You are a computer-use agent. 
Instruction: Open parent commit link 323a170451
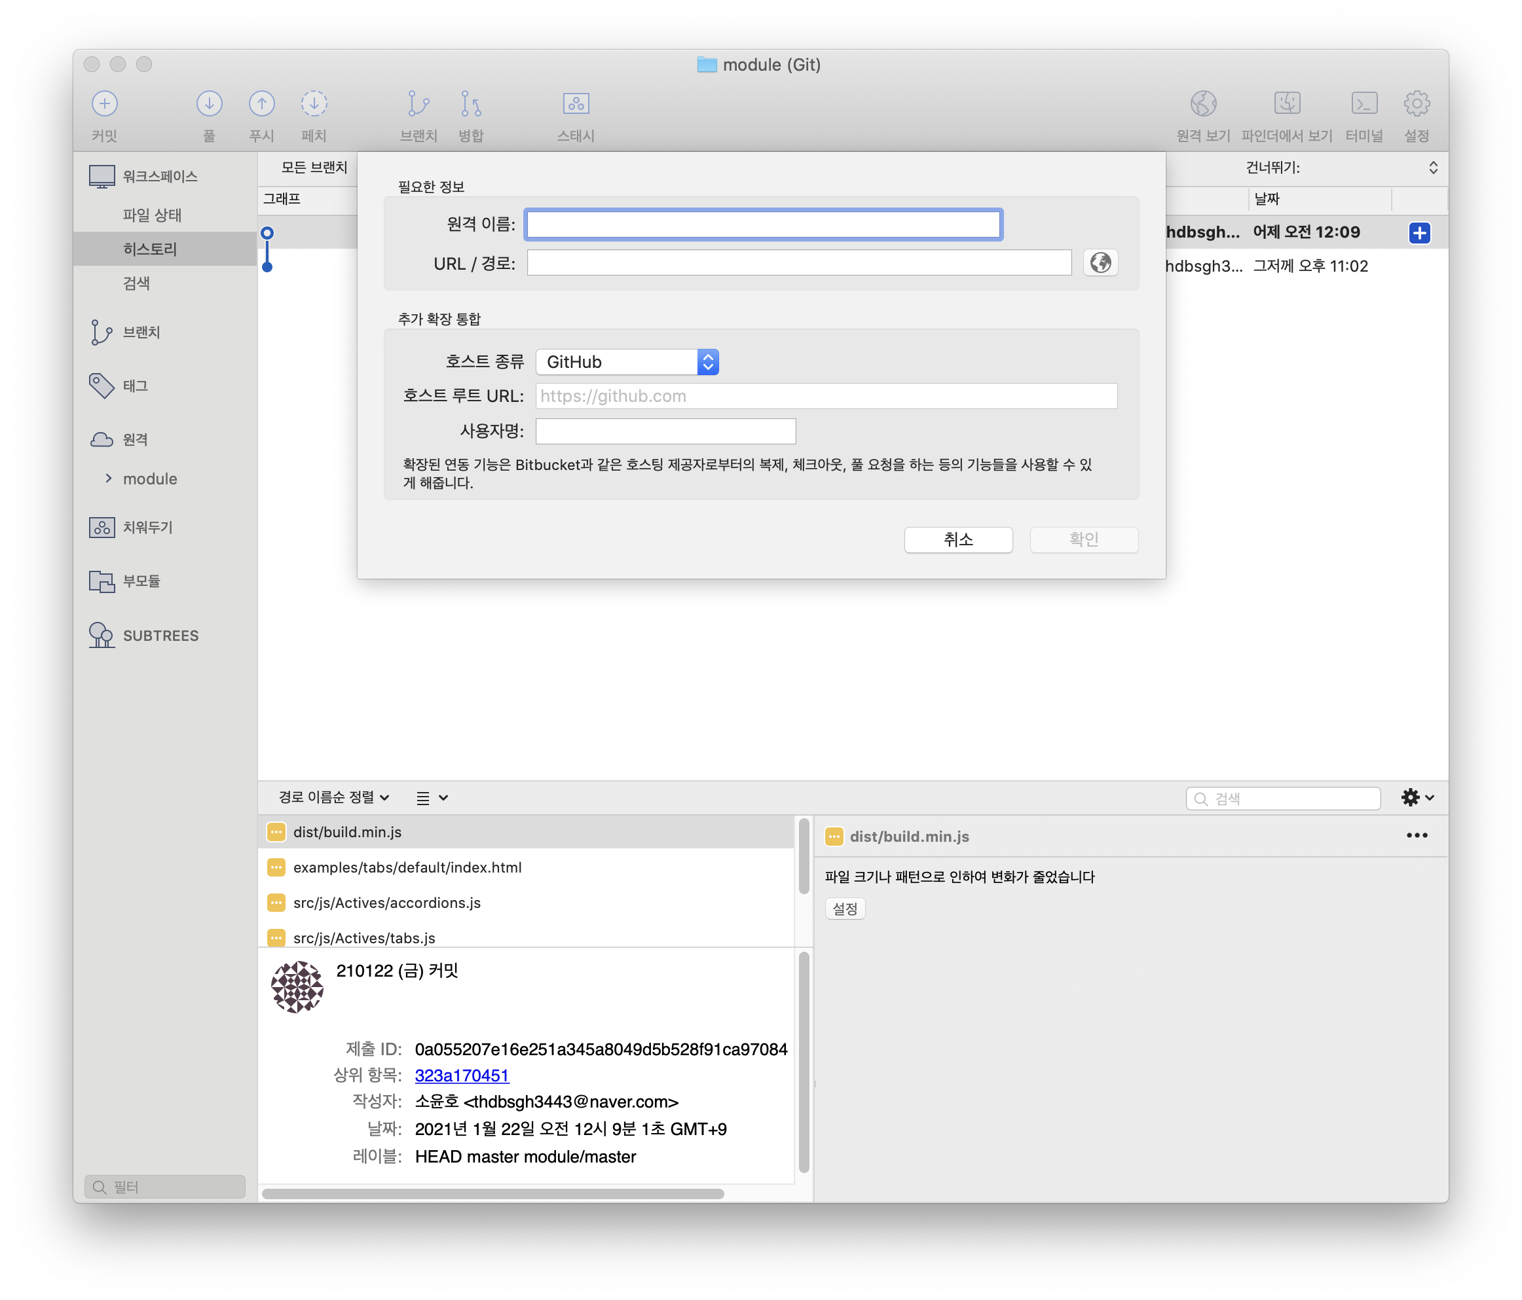(461, 1075)
